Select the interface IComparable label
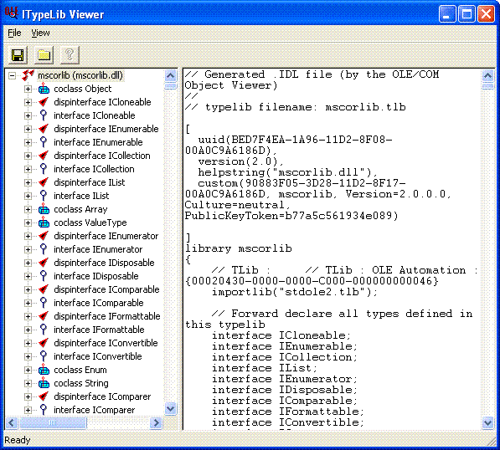 point(99,303)
